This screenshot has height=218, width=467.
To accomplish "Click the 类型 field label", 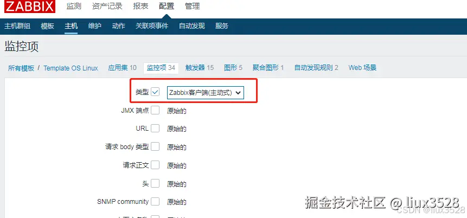I will (x=142, y=92).
